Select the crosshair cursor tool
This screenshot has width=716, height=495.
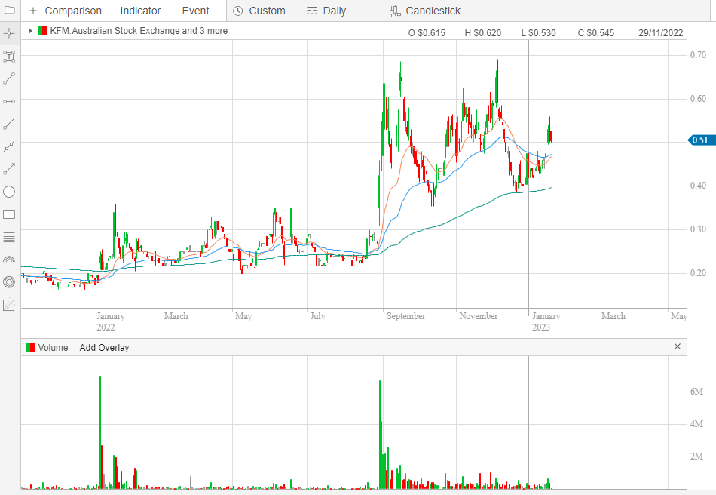(9, 33)
